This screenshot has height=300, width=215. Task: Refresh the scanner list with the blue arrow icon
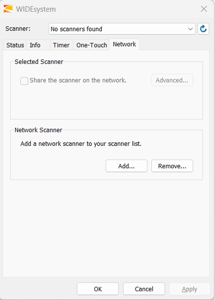pos(203,29)
